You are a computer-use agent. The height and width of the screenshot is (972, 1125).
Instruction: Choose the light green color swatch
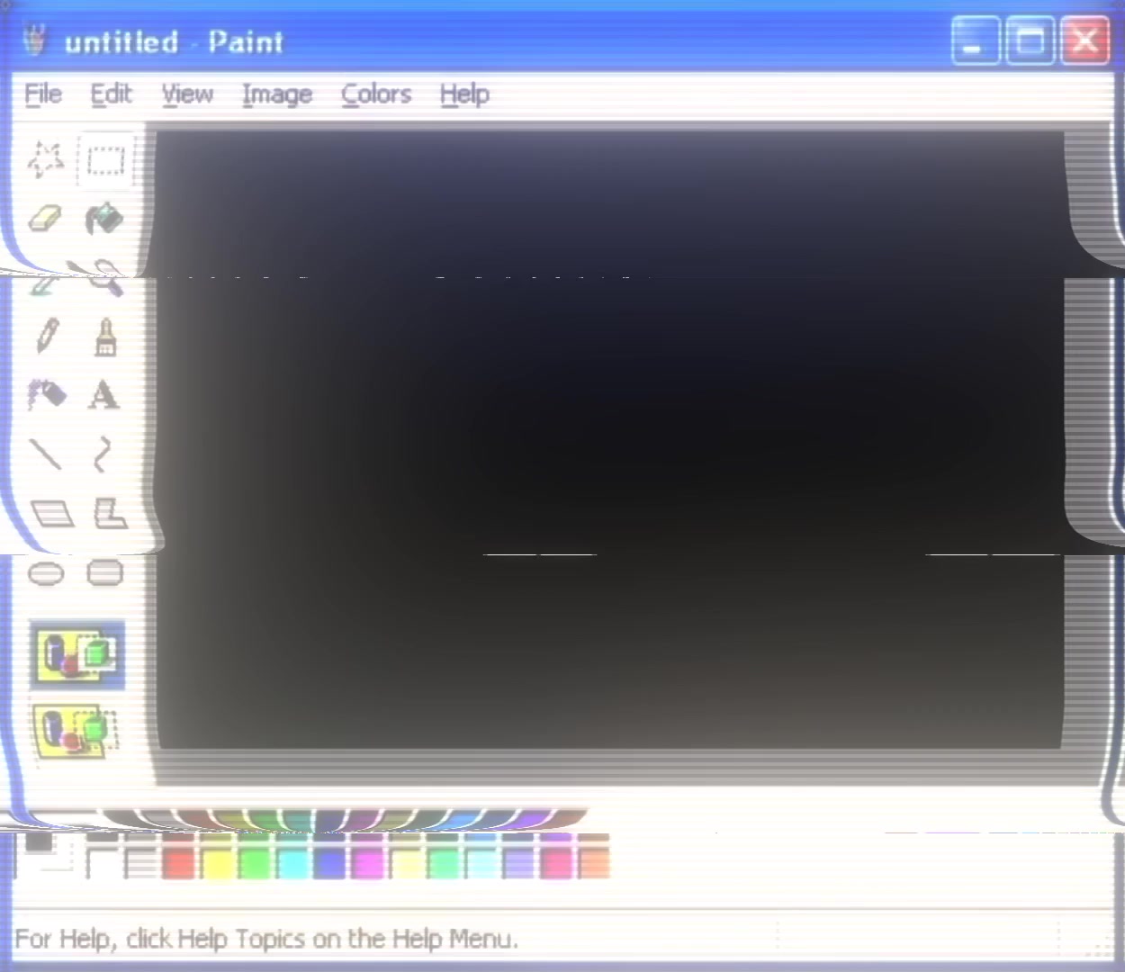point(443,863)
